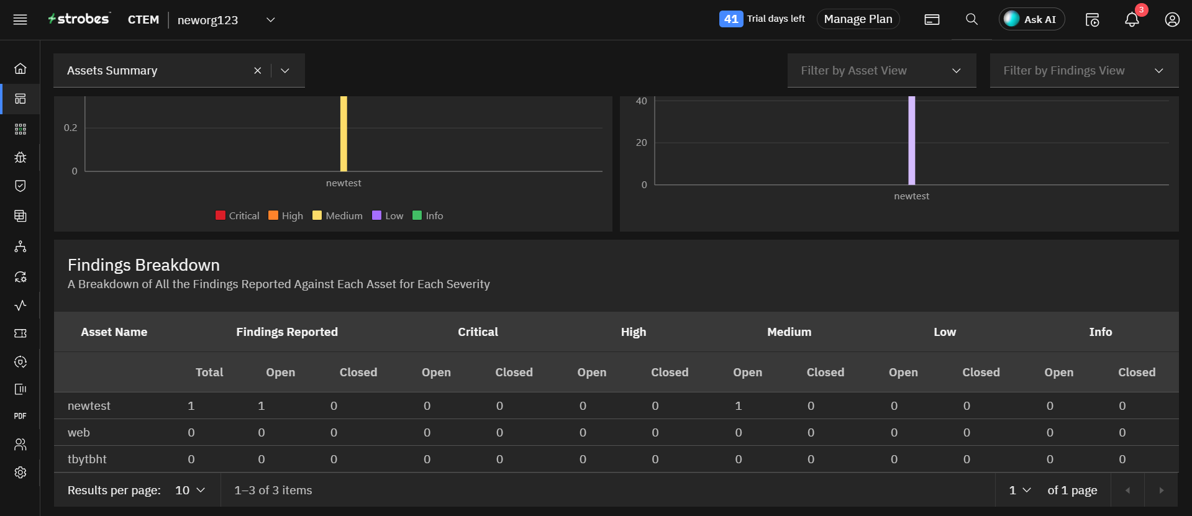Open the user profile icon
The width and height of the screenshot is (1192, 516).
pos(1172,20)
